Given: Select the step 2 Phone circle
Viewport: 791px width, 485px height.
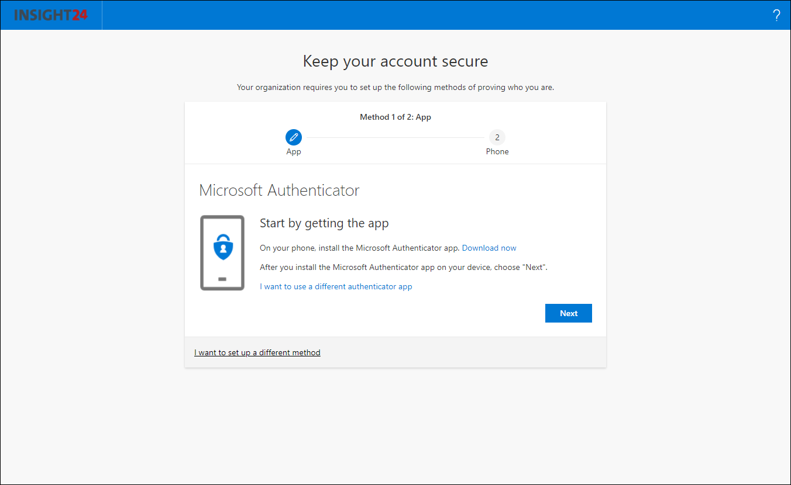Looking at the screenshot, I should pos(497,137).
